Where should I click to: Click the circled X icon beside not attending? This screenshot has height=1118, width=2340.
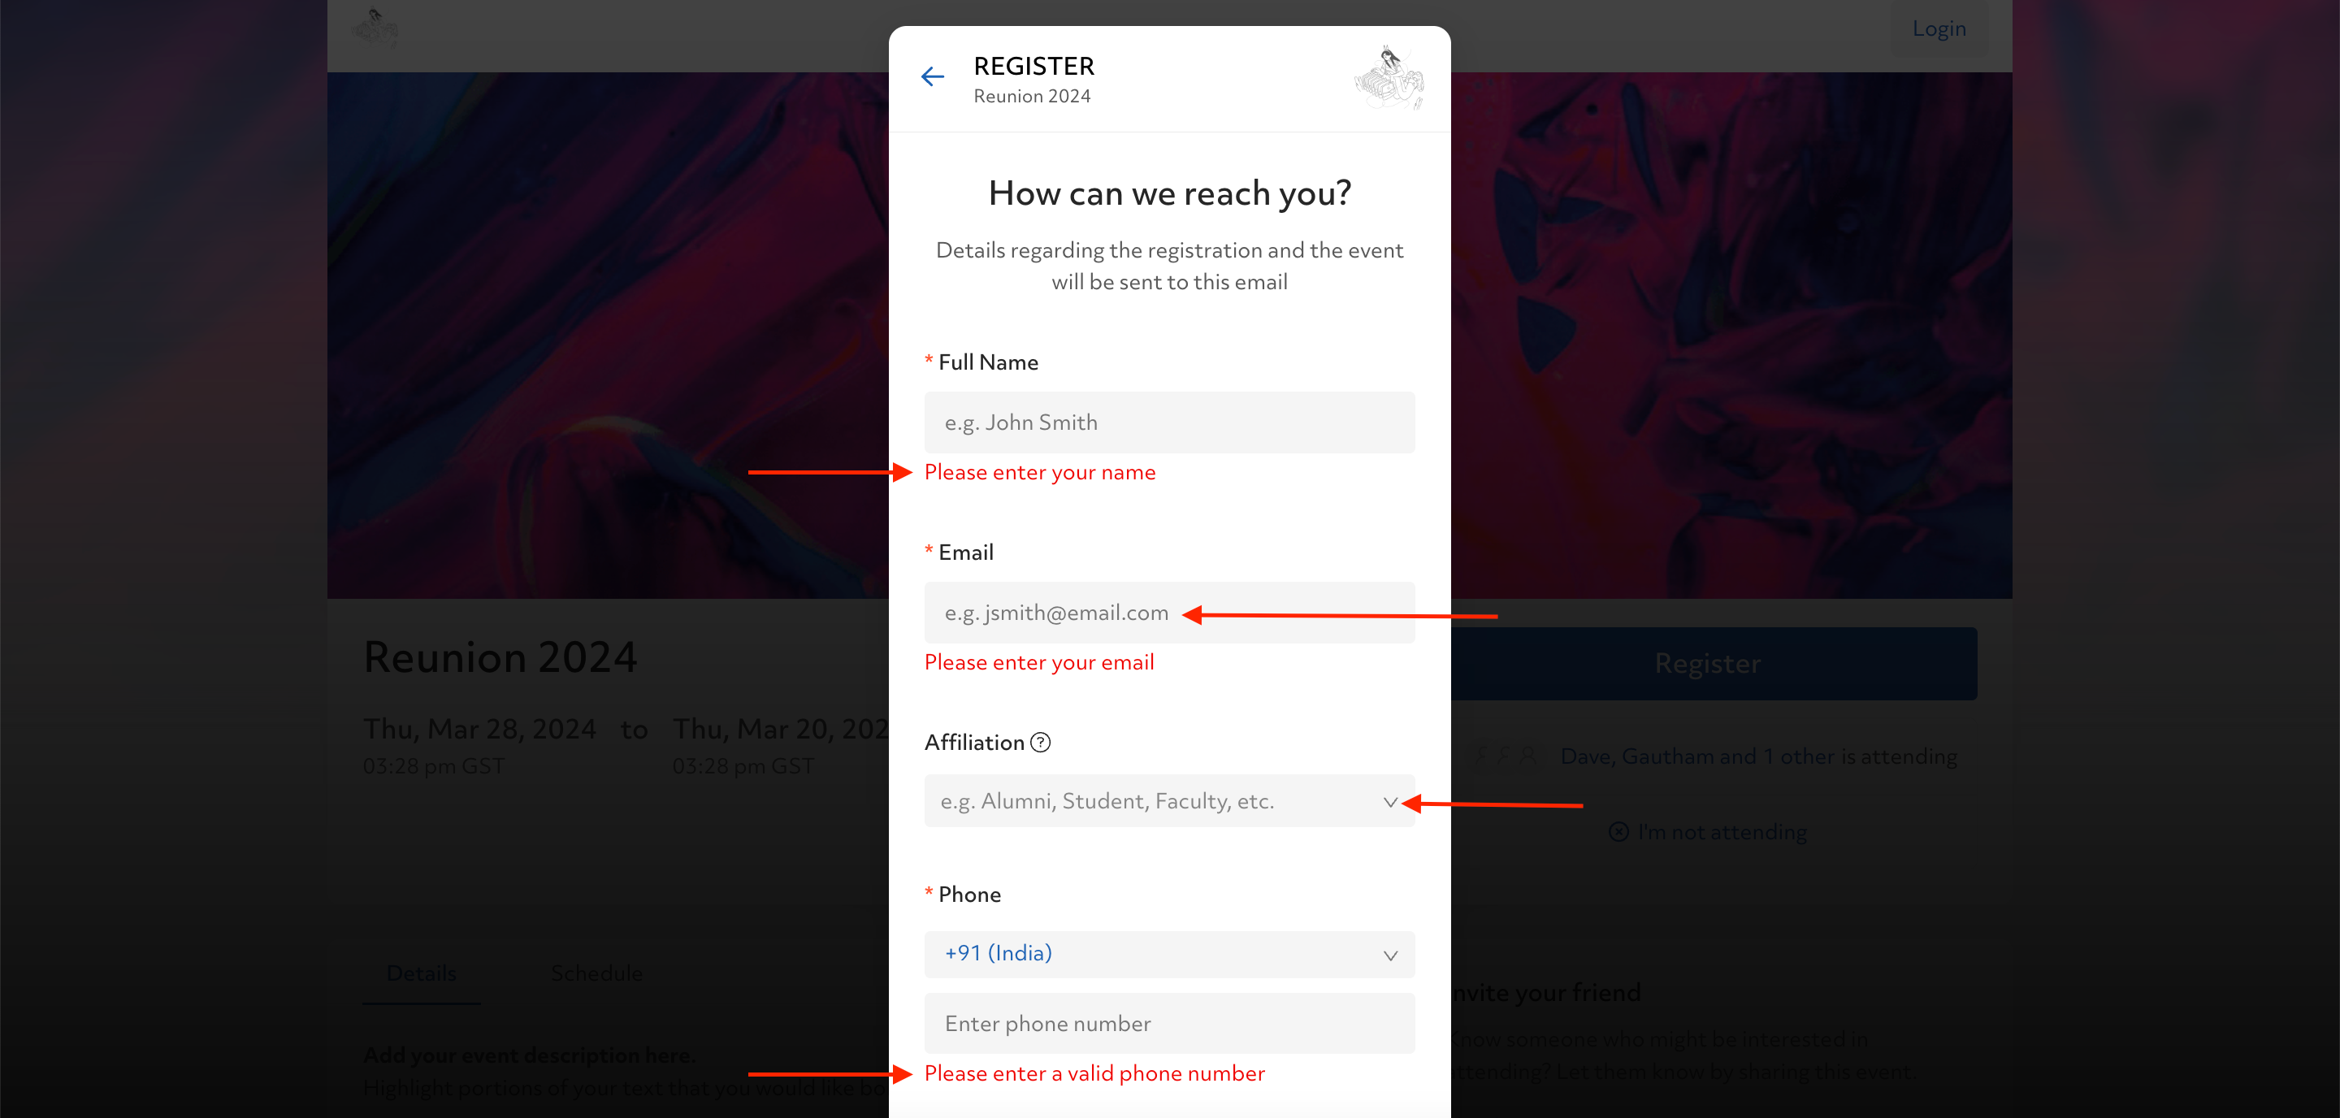pos(1618,831)
